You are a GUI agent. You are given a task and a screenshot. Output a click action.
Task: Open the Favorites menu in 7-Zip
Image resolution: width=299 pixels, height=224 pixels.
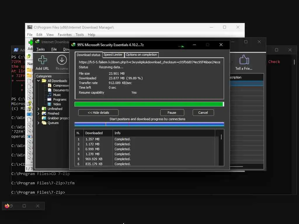[x=65, y=35]
